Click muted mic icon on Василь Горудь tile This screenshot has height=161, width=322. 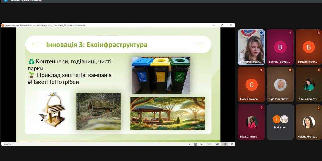point(290,33)
